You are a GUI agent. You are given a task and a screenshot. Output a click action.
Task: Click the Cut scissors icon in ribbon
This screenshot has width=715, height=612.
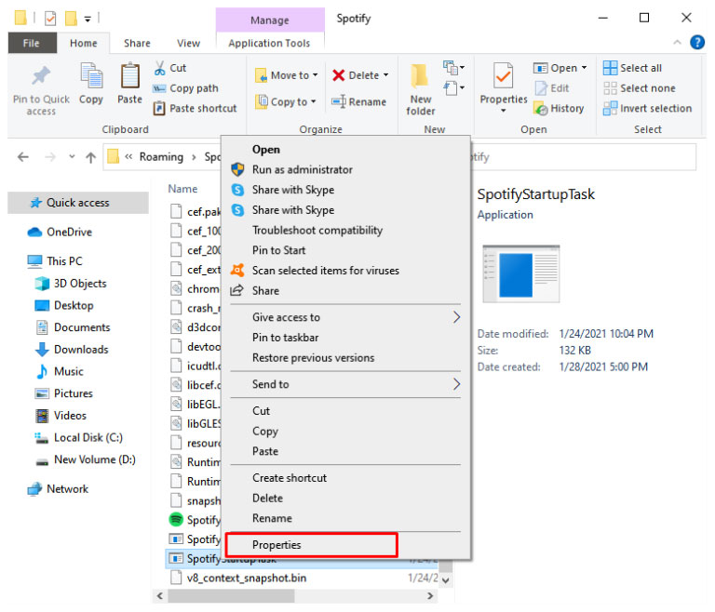[159, 68]
